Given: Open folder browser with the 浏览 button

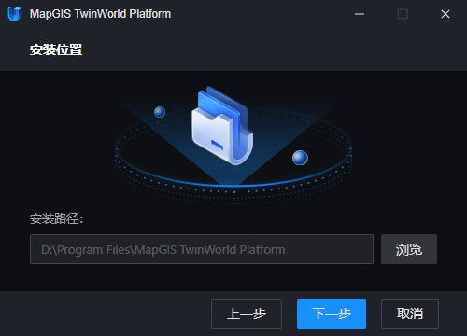Looking at the screenshot, I should point(409,249).
